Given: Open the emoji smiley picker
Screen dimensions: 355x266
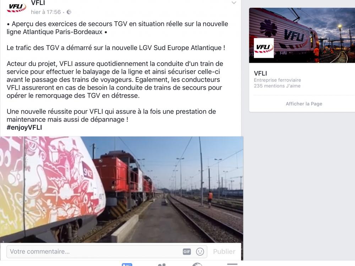Looking at the screenshot, I should [x=200, y=251].
